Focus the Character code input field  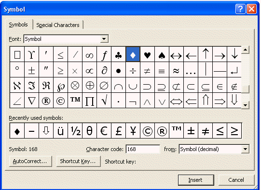[143, 149]
